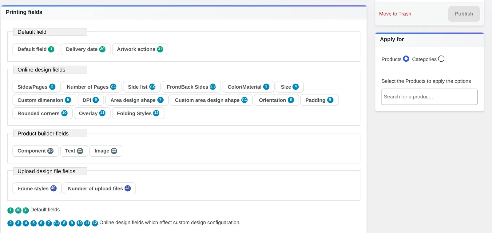Select the Frame styles field
The height and width of the screenshot is (233, 492).
37,188
